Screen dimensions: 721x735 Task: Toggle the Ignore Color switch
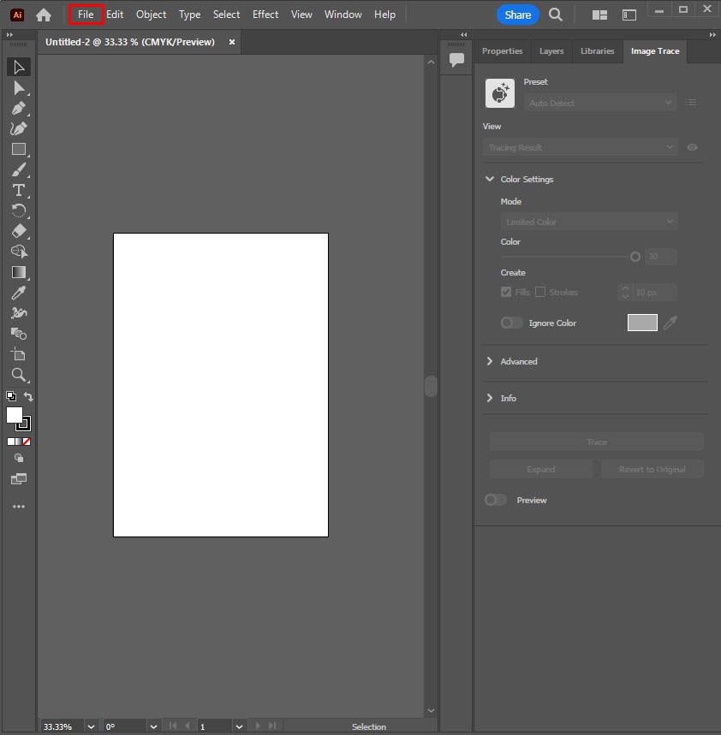coord(511,323)
